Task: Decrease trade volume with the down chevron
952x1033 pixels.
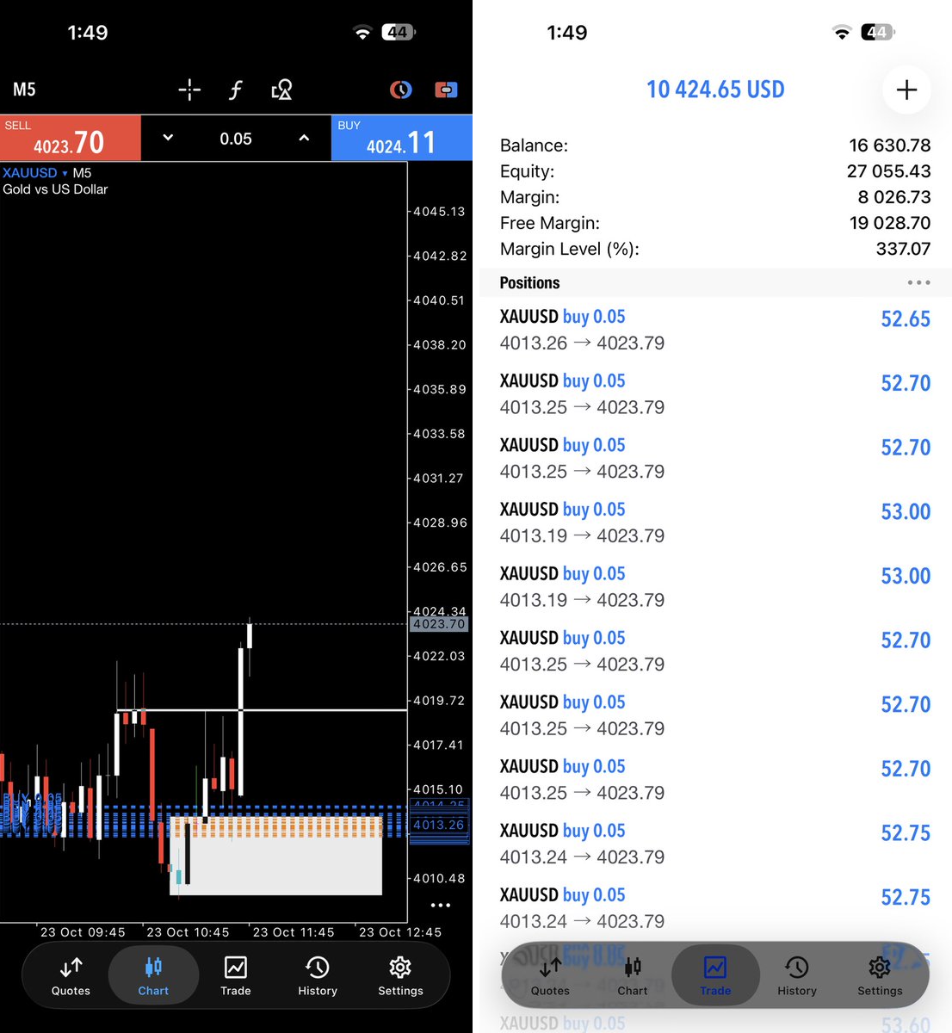Action: point(168,138)
